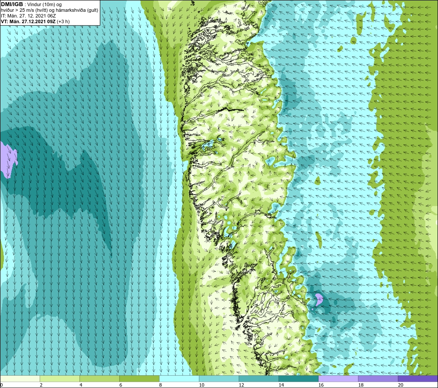Click the '(+3 h)' forecast offset text
438x388 pixels.
(63, 21)
